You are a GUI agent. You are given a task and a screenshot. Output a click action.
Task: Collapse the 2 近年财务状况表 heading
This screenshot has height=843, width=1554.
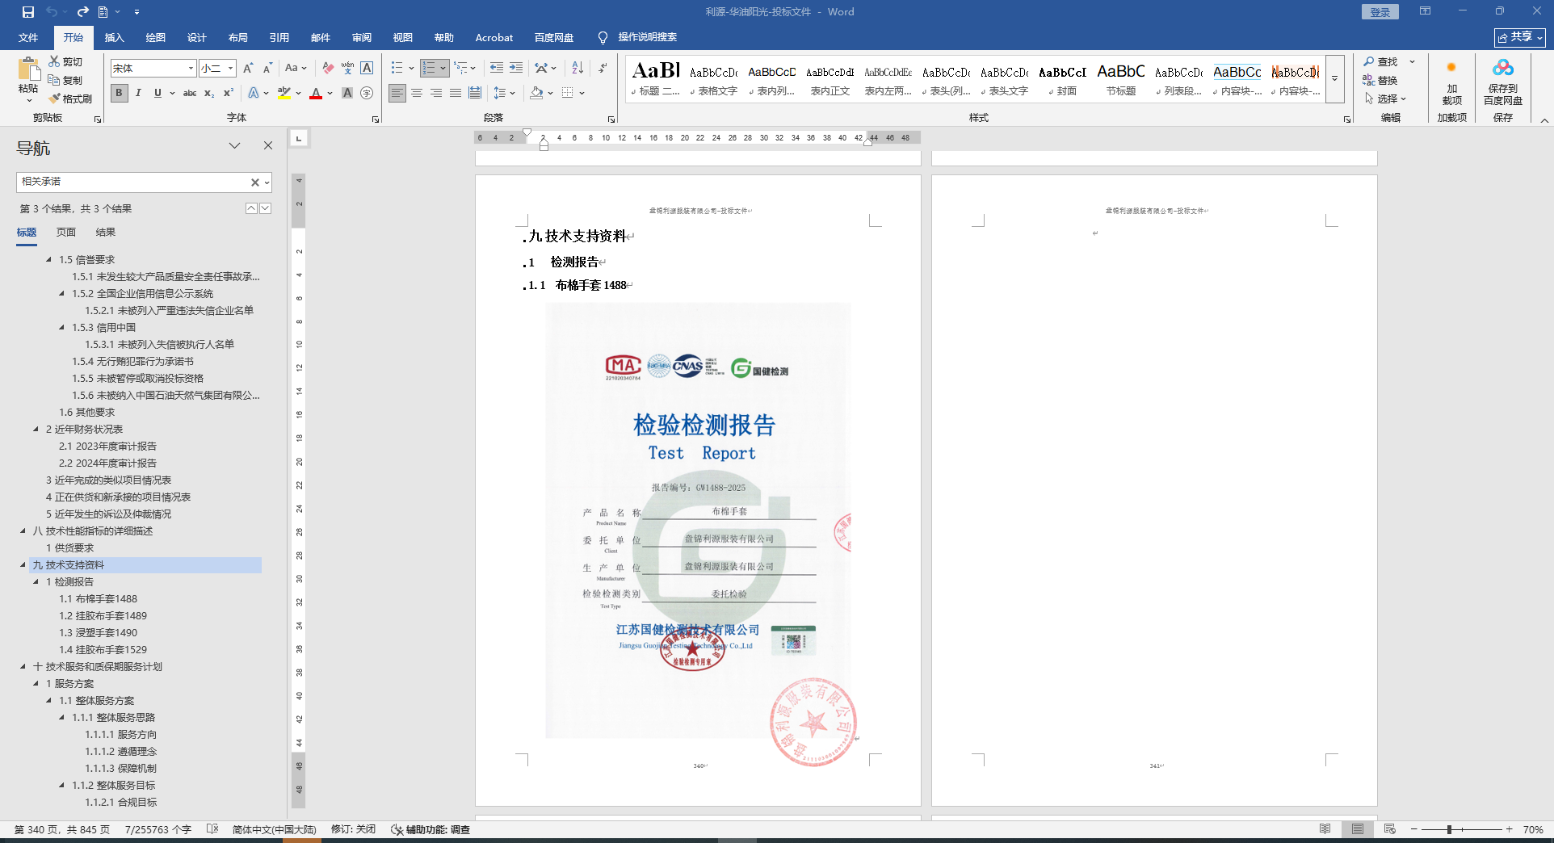click(x=36, y=430)
